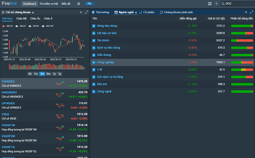Toggle the MA100 indicator legend
This screenshot has height=158, width=255.
[x=48, y=26]
